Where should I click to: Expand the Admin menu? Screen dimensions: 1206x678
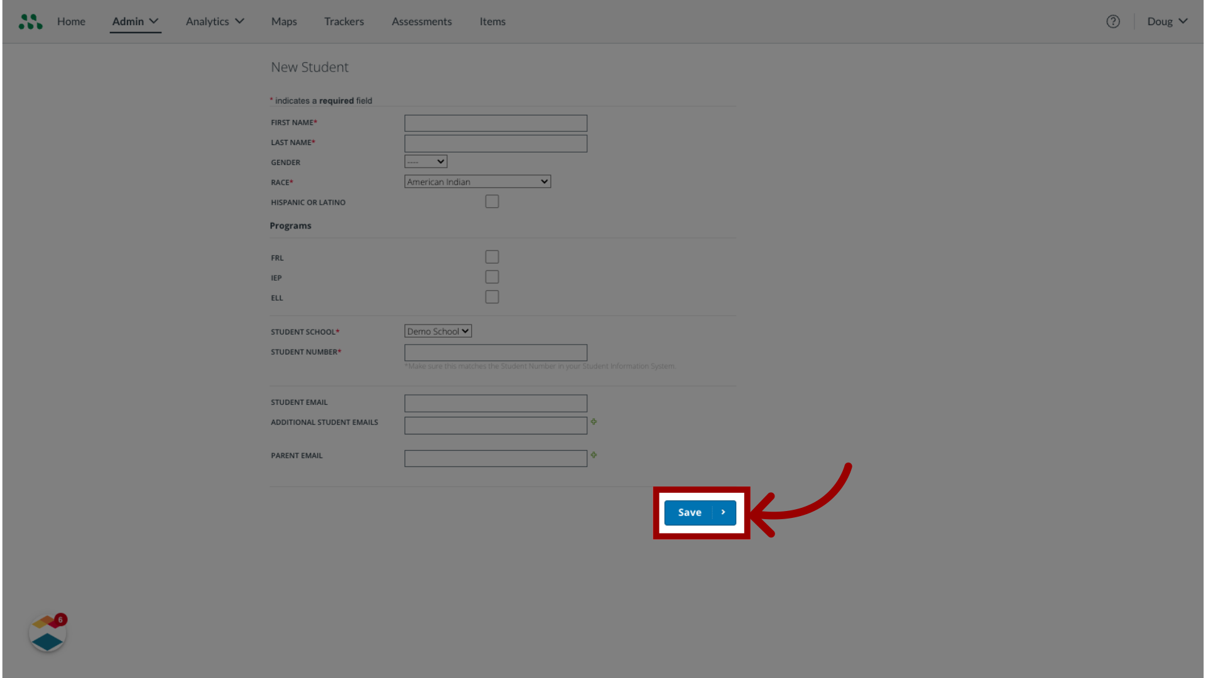[135, 21]
